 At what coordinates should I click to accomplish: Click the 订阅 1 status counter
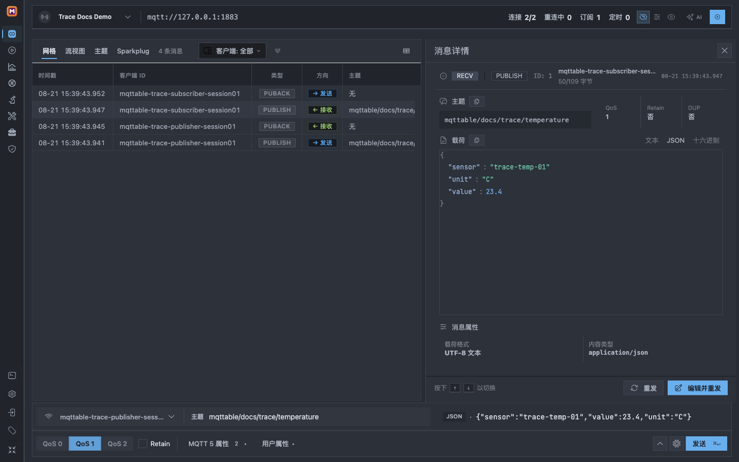[x=590, y=17]
